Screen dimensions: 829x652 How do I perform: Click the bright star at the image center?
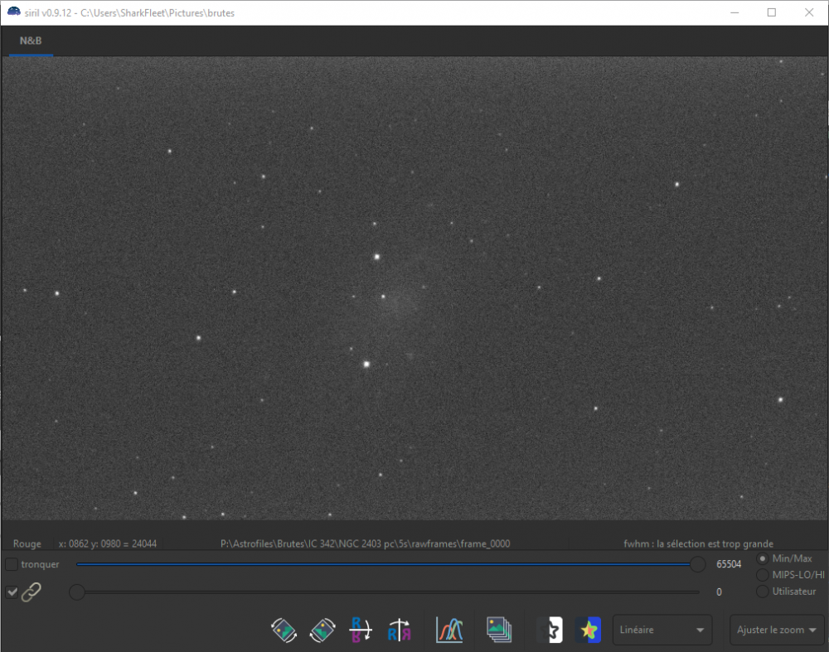[376, 257]
